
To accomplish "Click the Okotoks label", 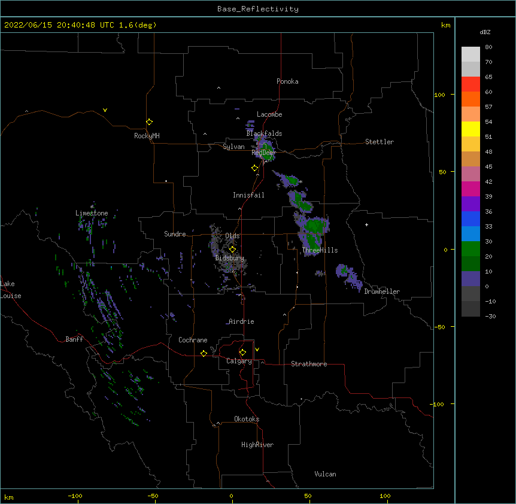I will tap(247, 419).
